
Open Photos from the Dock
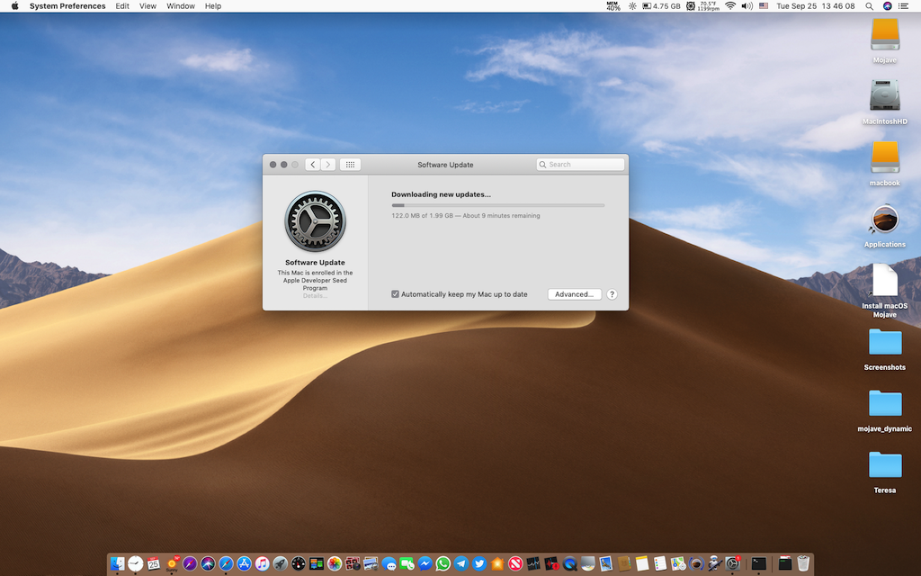point(335,563)
